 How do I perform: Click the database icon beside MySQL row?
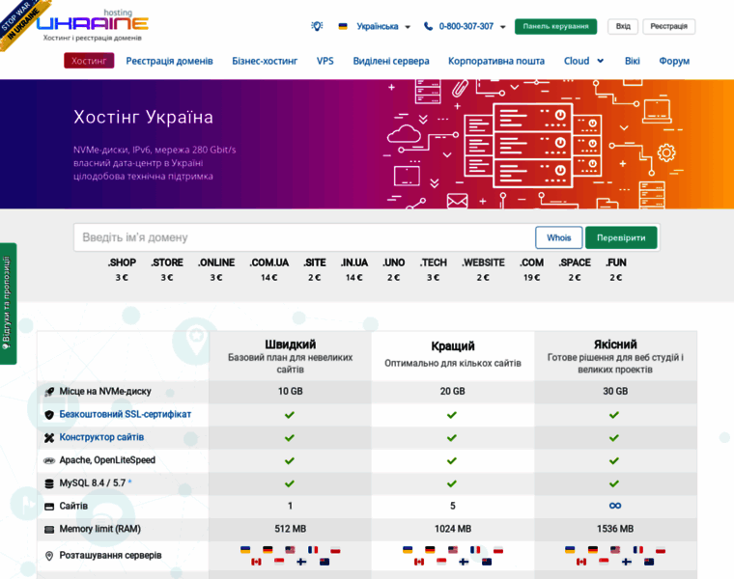tap(49, 483)
